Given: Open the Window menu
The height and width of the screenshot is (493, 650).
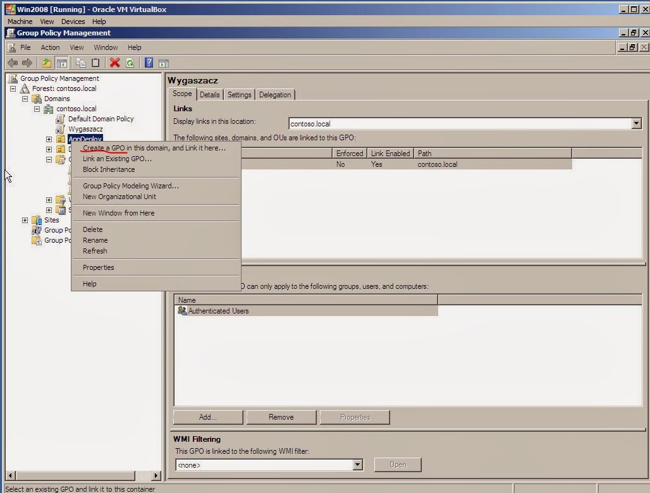Looking at the screenshot, I should 106,47.
